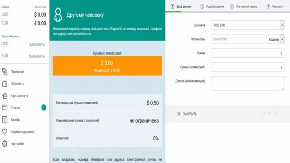The height and width of the screenshot is (163, 290).
Task: Click the Перевести transfer icon
Action: (x=5, y=72)
